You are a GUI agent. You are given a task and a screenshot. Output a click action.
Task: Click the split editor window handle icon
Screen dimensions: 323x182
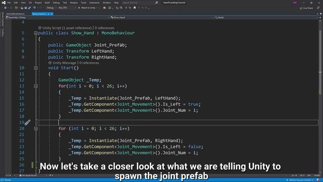click(320, 18)
